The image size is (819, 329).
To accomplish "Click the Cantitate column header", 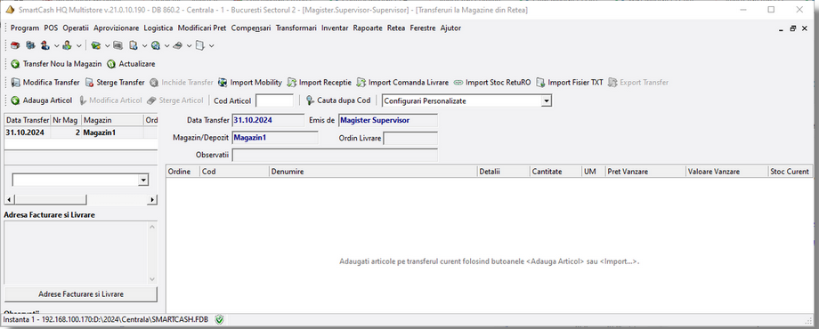I will click(555, 171).
